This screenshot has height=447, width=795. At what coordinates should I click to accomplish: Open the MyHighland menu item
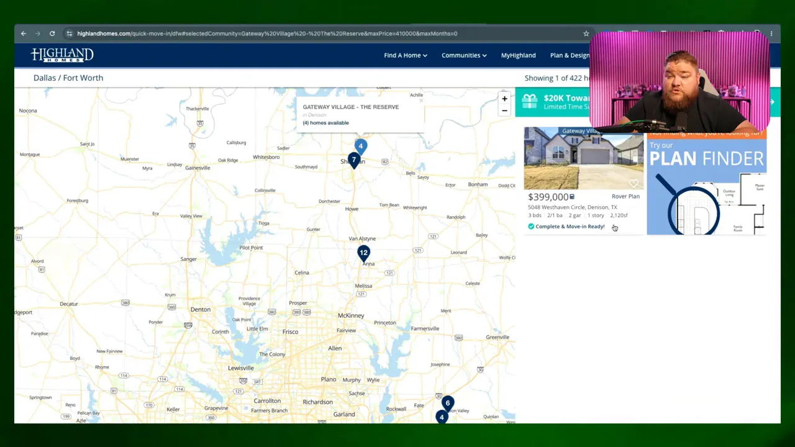(519, 55)
